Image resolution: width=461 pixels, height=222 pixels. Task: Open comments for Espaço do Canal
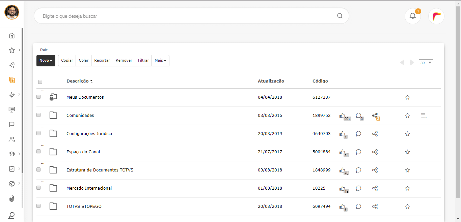pyautogui.click(x=358, y=152)
